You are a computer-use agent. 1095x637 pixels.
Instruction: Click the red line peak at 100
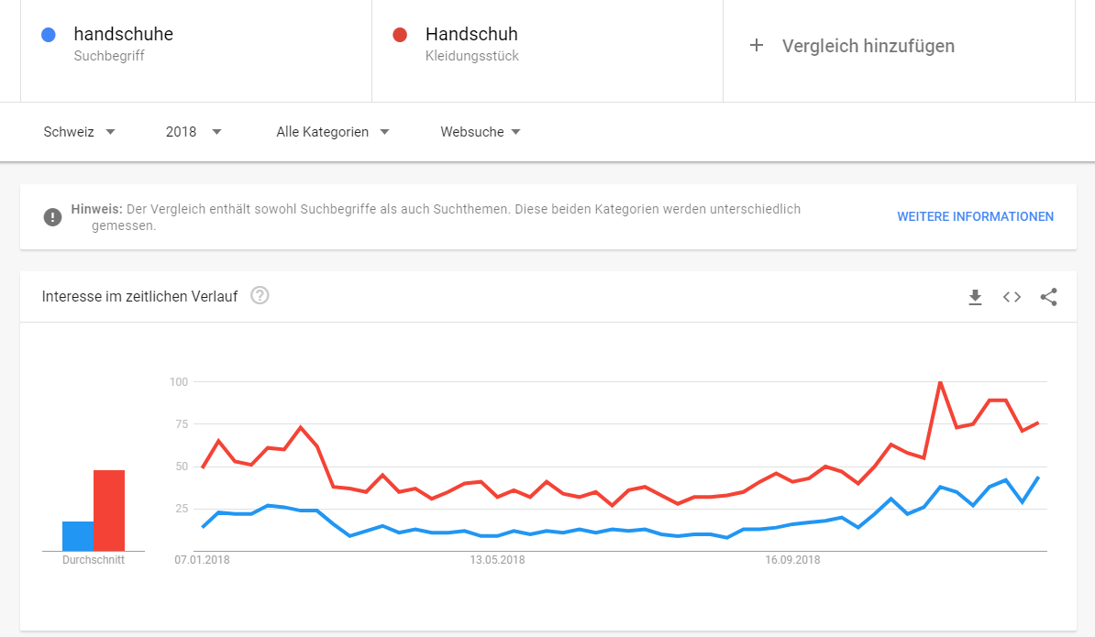pos(941,382)
